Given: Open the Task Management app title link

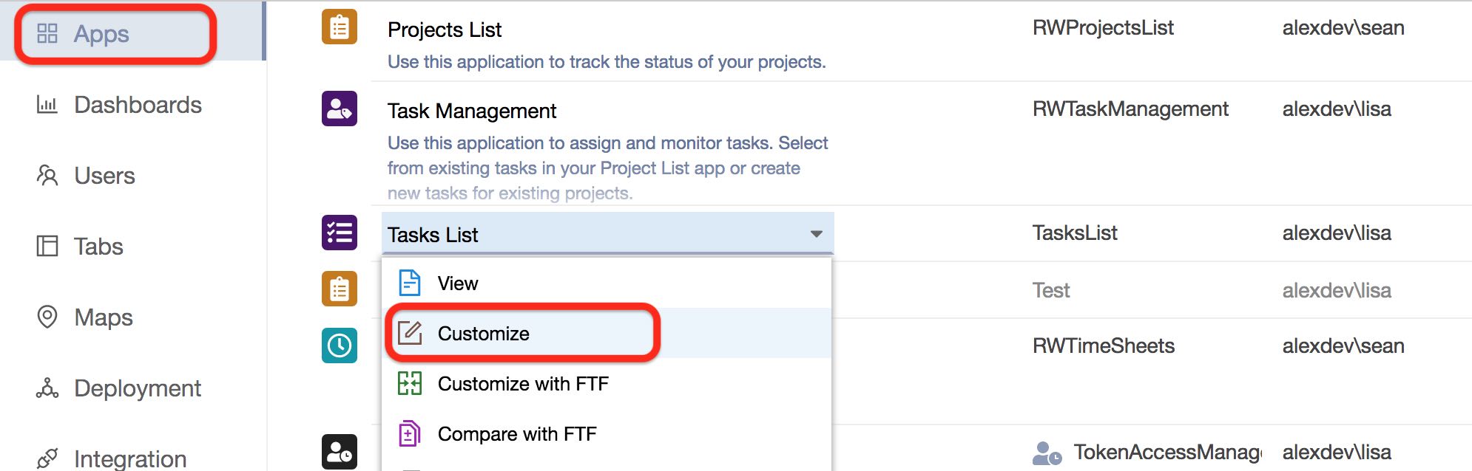Looking at the screenshot, I should [x=472, y=111].
